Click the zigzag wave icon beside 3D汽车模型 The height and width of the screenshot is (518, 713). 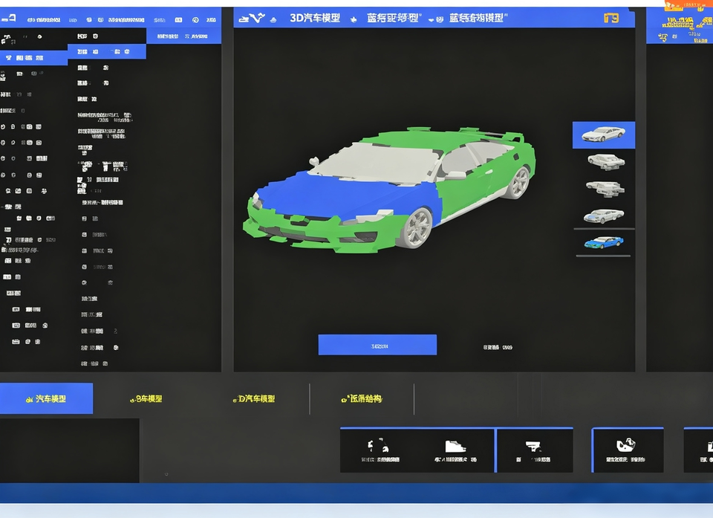point(258,18)
